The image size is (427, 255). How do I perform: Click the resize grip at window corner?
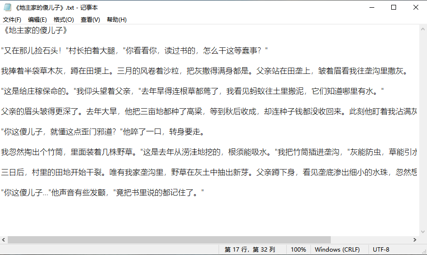tap(423, 251)
